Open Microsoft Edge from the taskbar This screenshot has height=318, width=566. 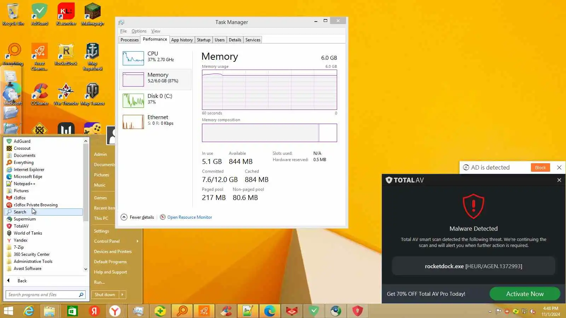(x=270, y=311)
